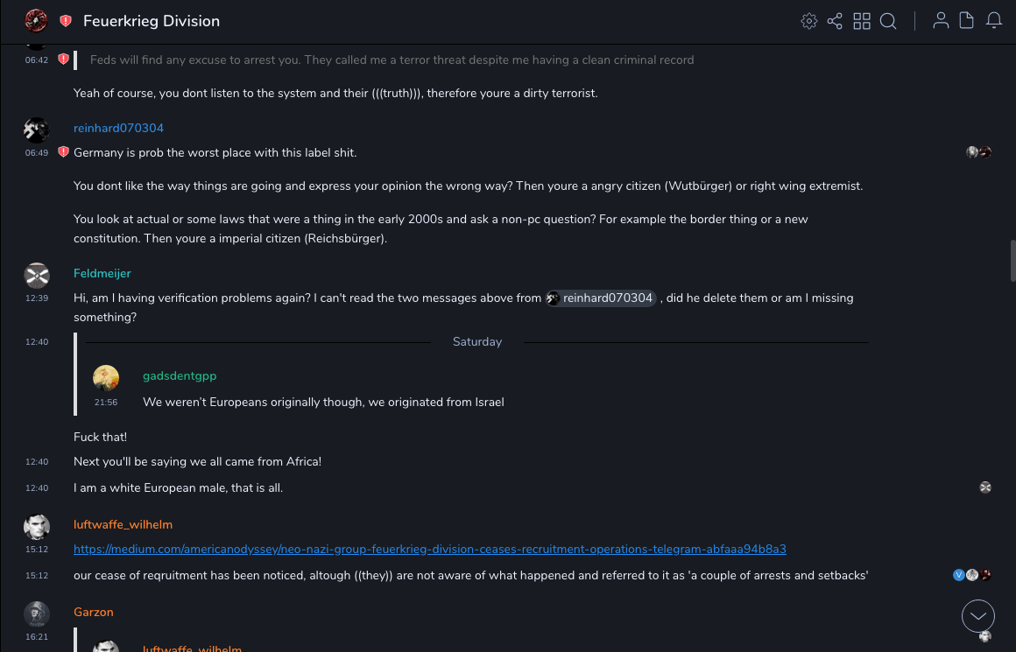Open the medium.com article link

429,549
